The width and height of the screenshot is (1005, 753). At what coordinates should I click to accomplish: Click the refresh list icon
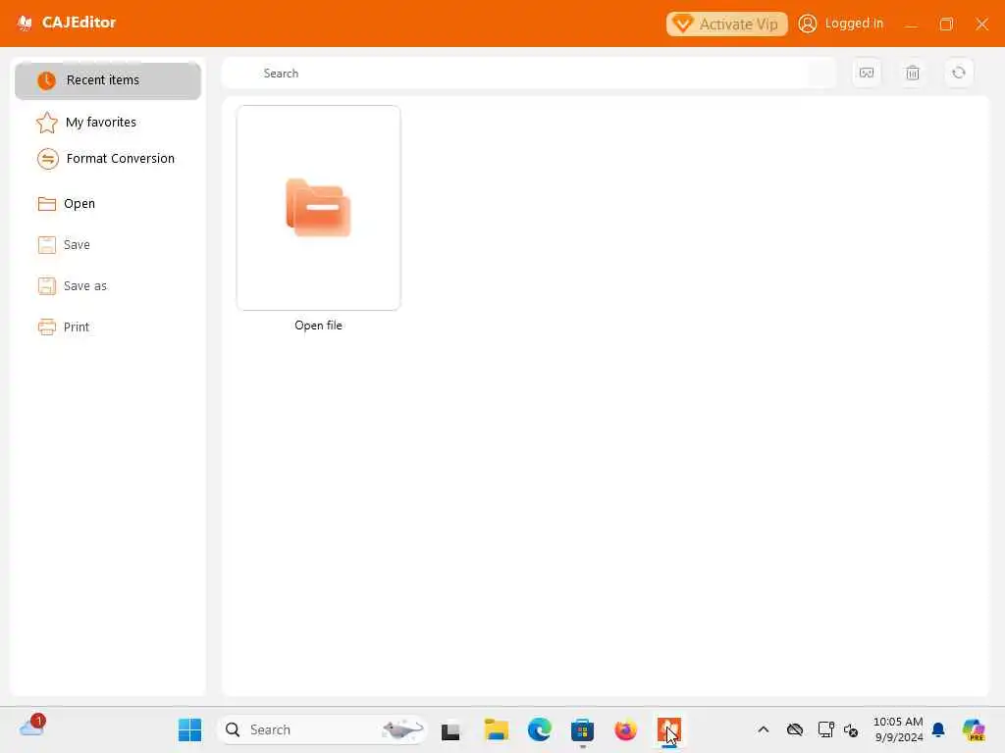959,73
